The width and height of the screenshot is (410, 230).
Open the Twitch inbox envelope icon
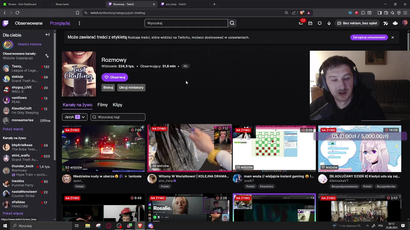(x=310, y=23)
